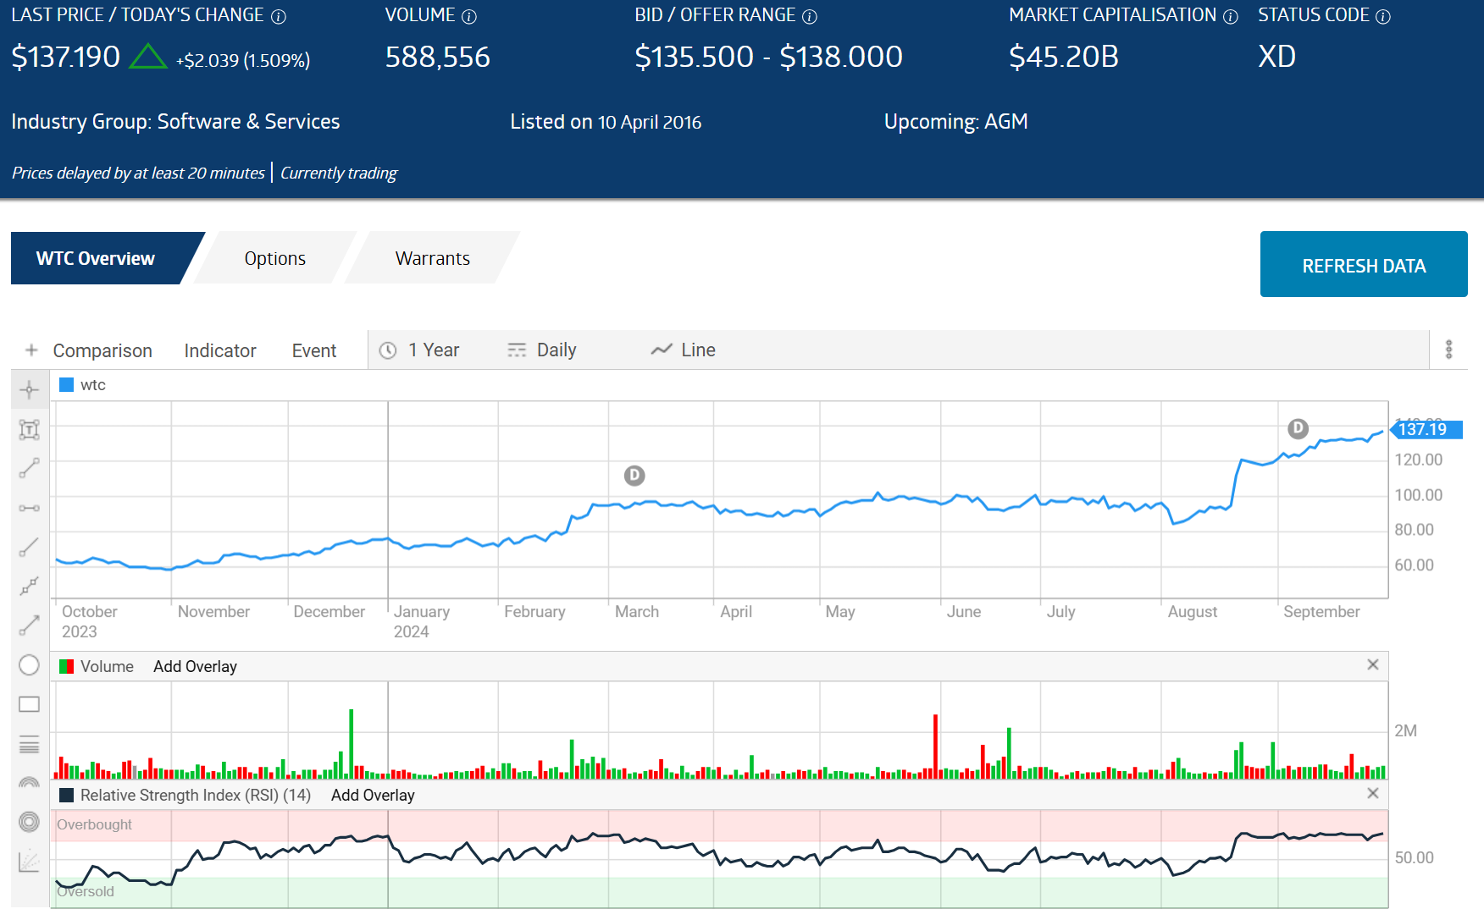Open the Daily interval dropdown
This screenshot has height=909, width=1484.
(x=542, y=350)
